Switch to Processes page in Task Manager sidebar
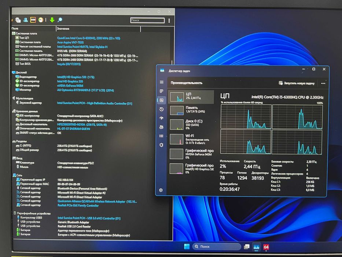Image resolution: width=342 pixels, height=257 pixels. tap(162, 91)
